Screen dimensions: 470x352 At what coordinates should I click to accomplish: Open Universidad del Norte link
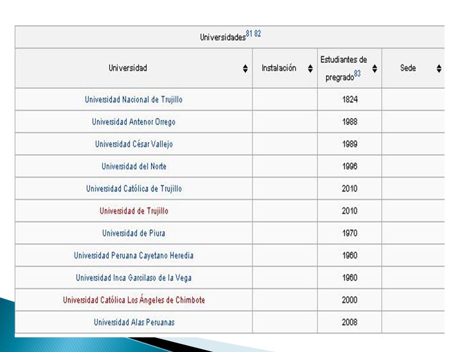(x=134, y=166)
